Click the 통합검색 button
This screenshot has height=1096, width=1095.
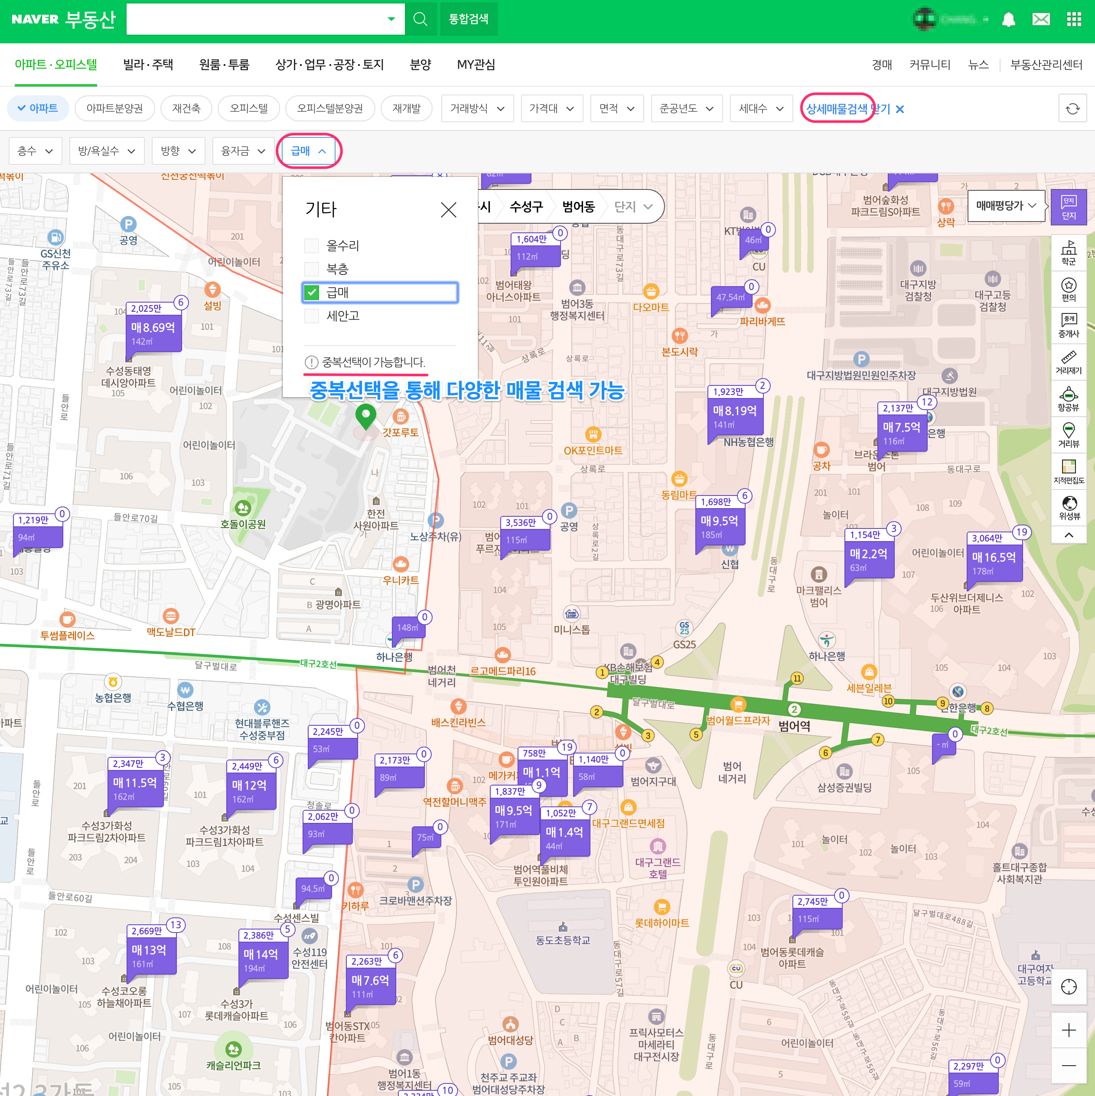pos(469,19)
